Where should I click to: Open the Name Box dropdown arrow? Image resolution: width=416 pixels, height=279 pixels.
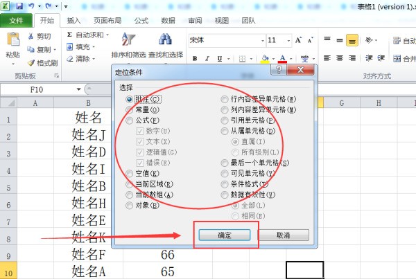click(x=78, y=89)
